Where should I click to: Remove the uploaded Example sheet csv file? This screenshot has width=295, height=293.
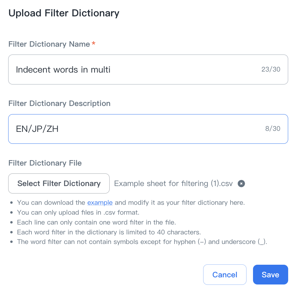point(241,184)
